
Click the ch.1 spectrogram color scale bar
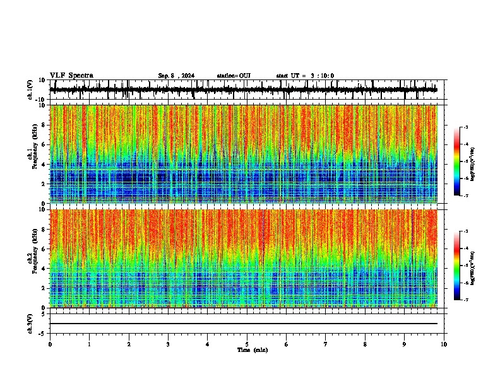(457, 161)
